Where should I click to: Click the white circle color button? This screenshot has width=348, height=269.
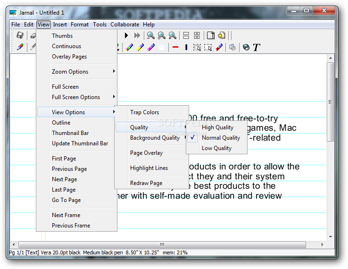(x=162, y=47)
